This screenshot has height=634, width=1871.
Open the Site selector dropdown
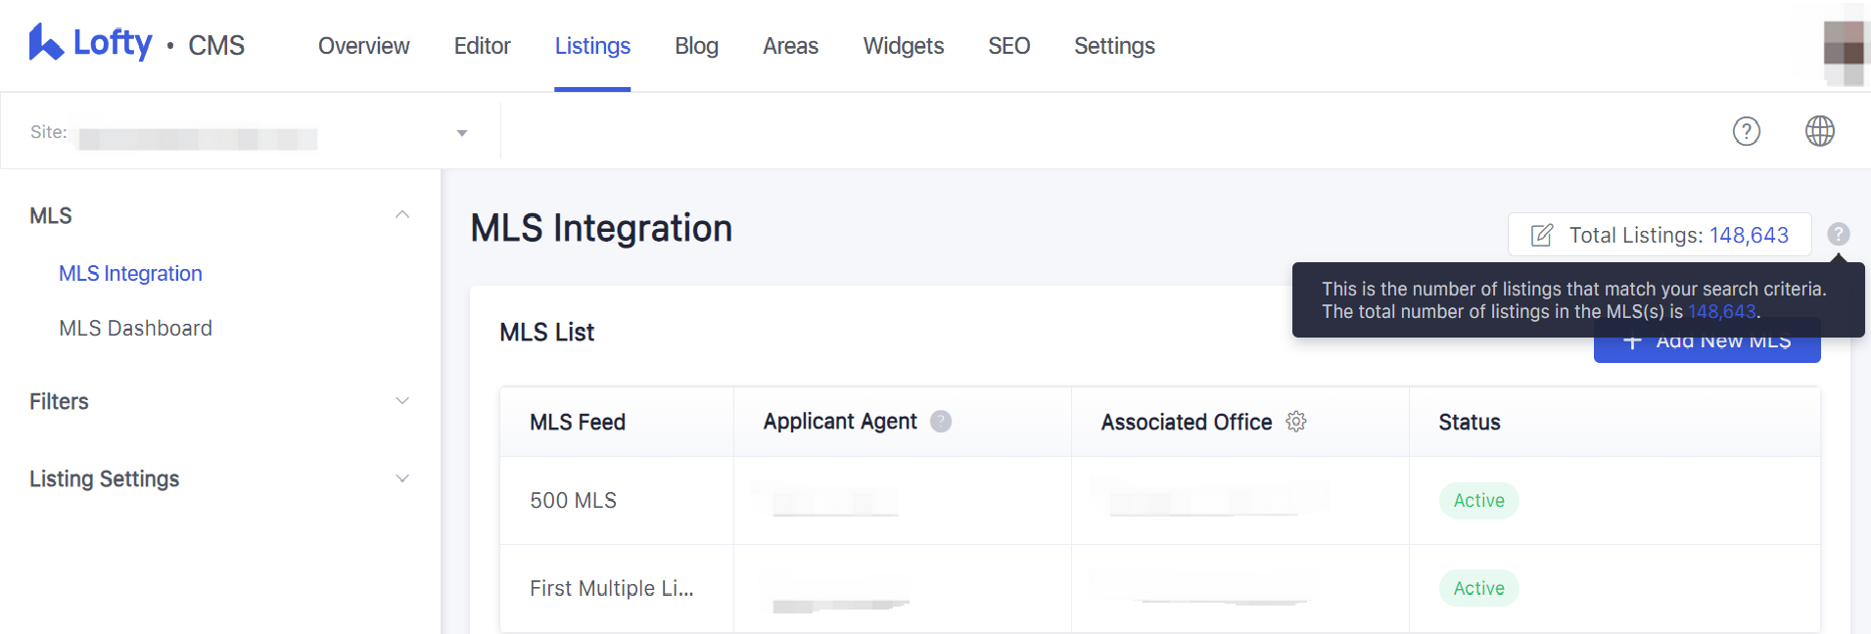pos(251,132)
